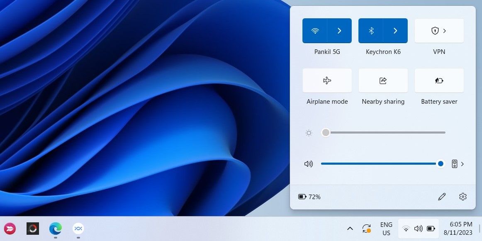482x241 pixels.
Task: Open Settings via the gear icon
Action: (x=463, y=197)
